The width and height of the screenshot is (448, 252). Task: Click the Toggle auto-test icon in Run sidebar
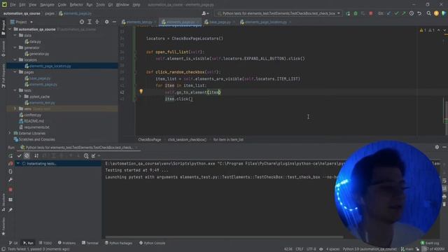click(x=10, y=171)
